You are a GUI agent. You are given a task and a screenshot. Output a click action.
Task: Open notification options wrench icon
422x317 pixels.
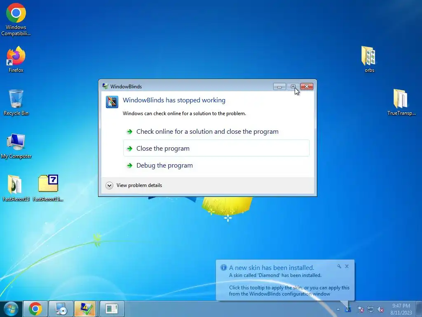point(339,266)
